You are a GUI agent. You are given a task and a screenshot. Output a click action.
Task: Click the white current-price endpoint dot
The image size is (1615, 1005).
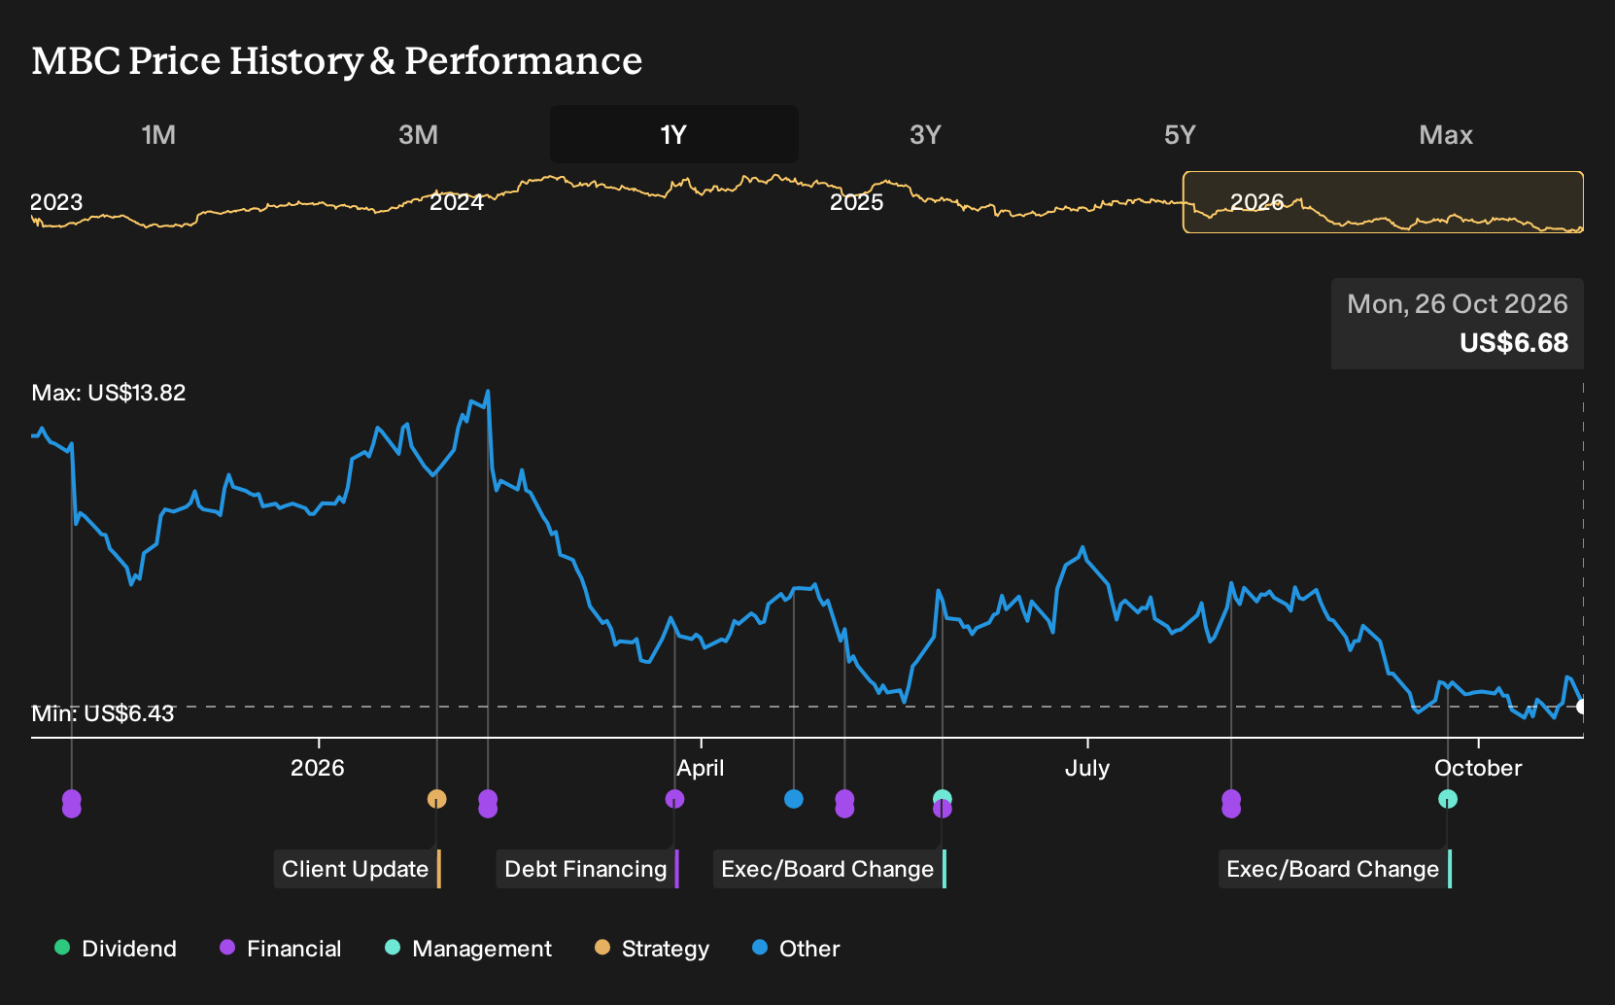[1582, 707]
